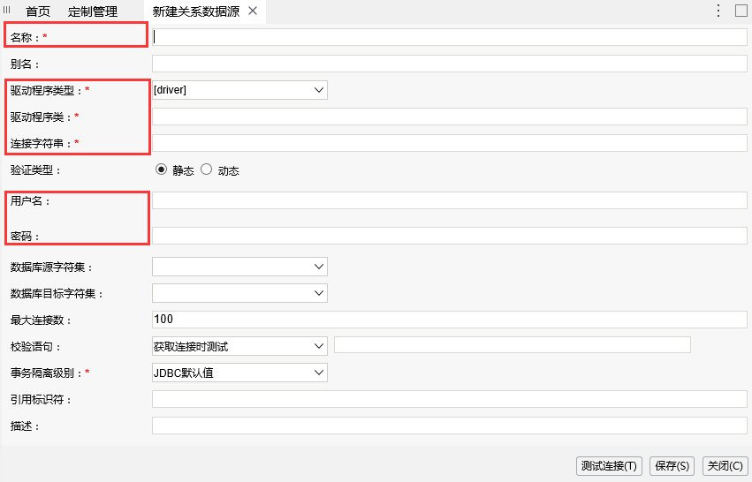Click the 用户名 input field
The height and width of the screenshot is (482, 752).
coord(450,200)
